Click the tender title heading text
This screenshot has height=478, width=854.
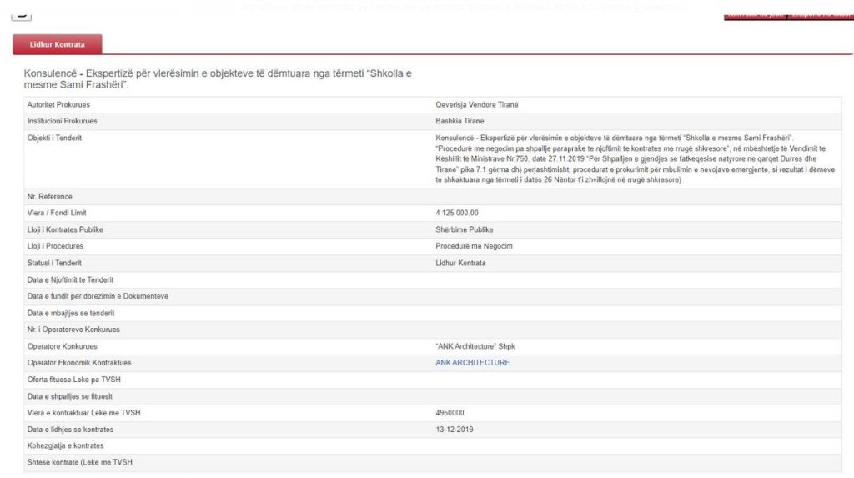pyautogui.click(x=219, y=79)
